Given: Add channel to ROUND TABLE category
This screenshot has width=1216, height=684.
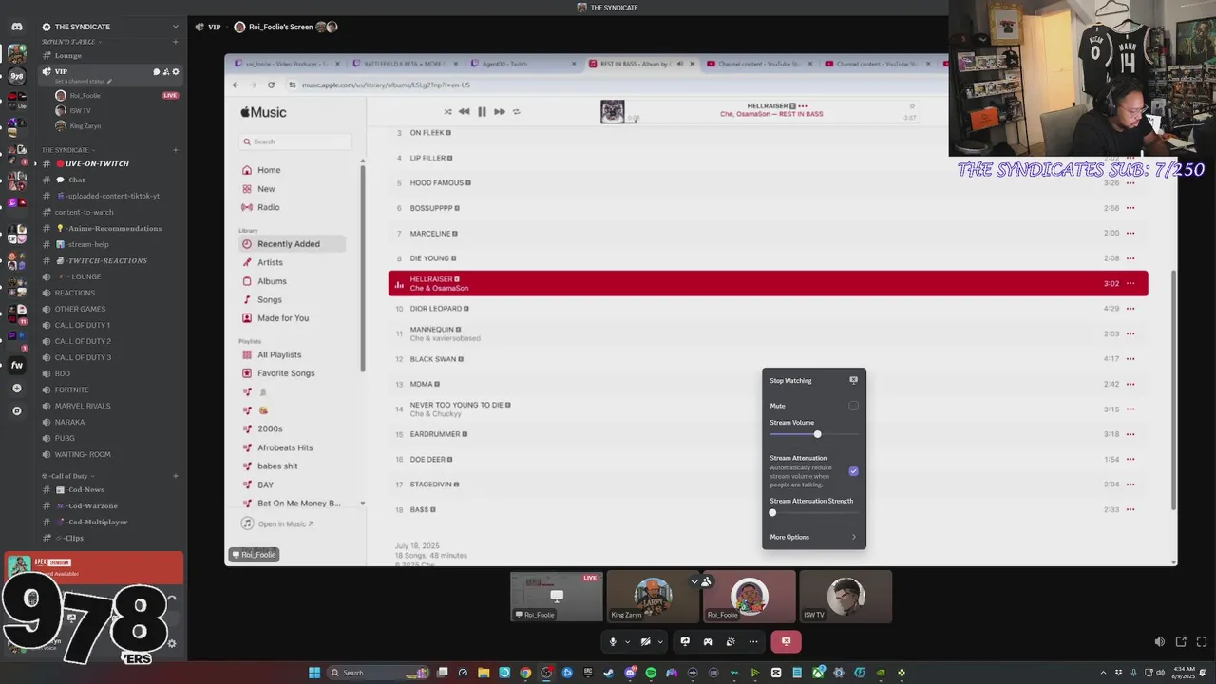Looking at the screenshot, I should pyautogui.click(x=175, y=42).
